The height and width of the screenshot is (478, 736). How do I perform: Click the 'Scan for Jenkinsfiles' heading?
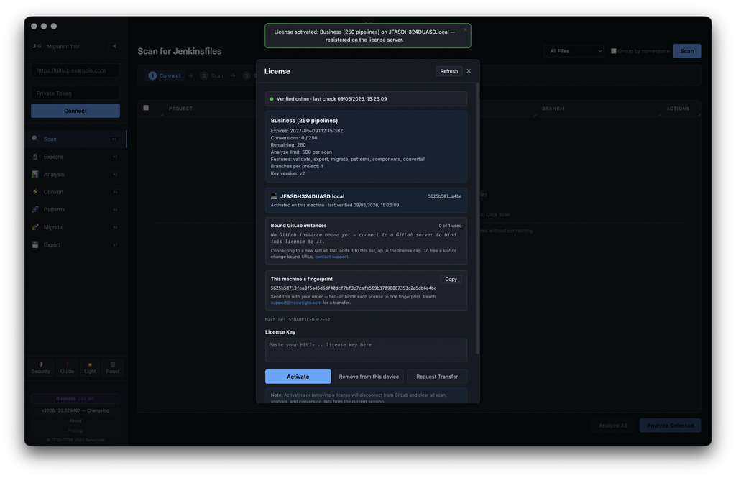click(x=179, y=51)
